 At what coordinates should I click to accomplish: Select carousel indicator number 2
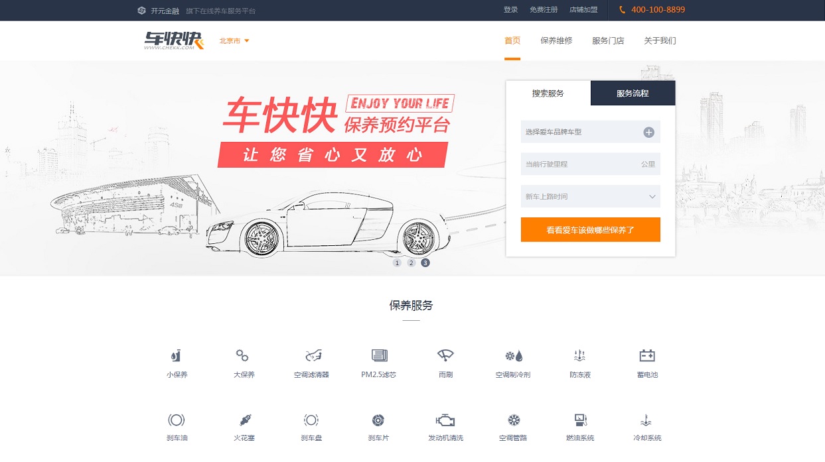pos(411,262)
